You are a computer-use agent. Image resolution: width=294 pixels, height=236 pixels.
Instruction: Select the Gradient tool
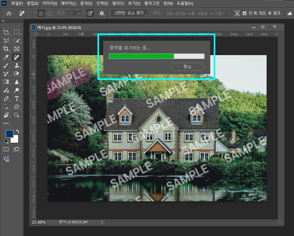(x=6, y=82)
